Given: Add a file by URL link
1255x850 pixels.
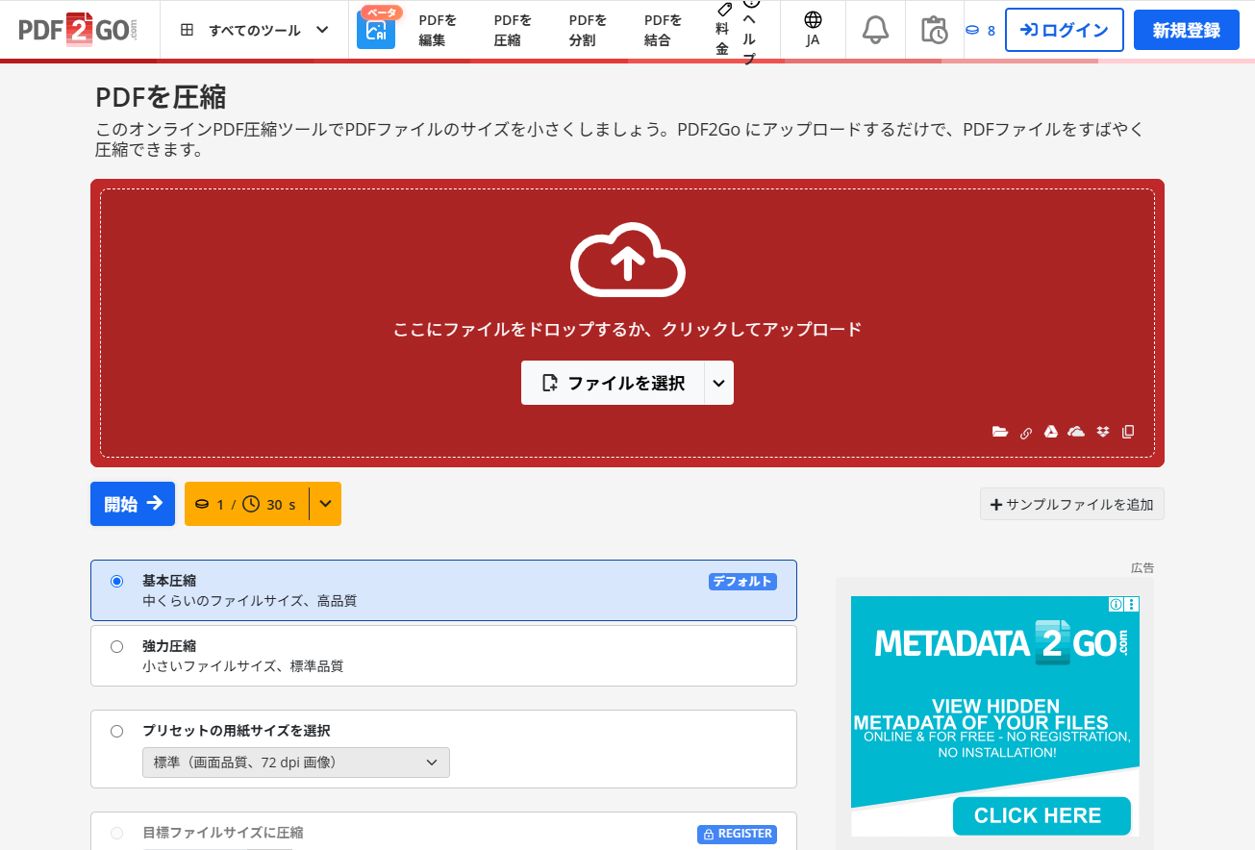Looking at the screenshot, I should 1025,432.
